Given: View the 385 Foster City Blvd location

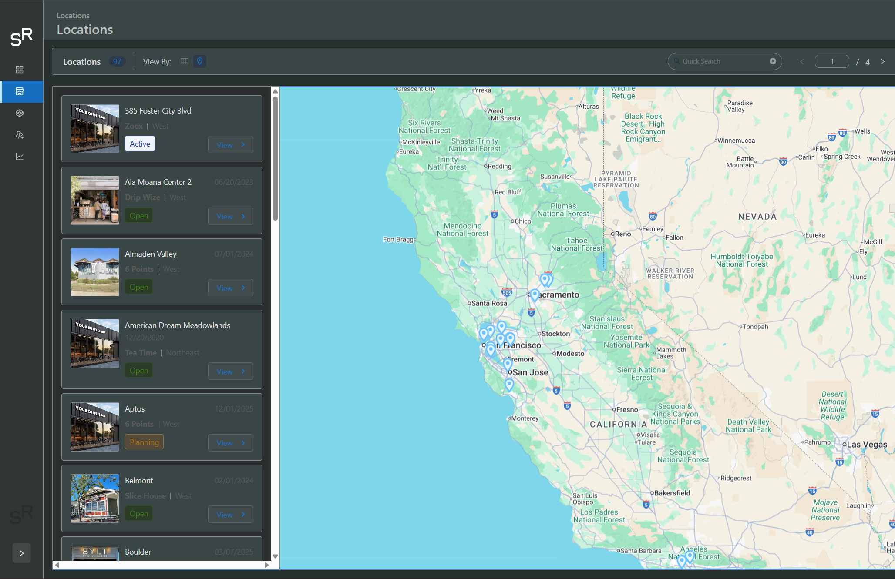Looking at the screenshot, I should pyautogui.click(x=230, y=145).
